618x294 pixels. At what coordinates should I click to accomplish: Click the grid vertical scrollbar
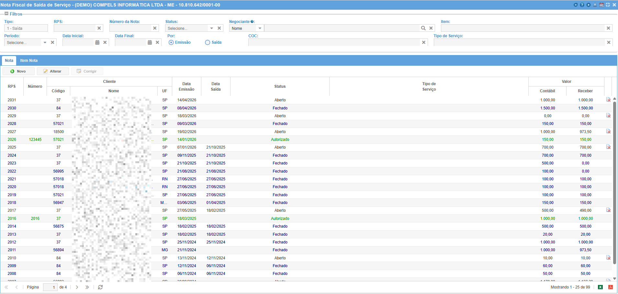click(x=614, y=188)
